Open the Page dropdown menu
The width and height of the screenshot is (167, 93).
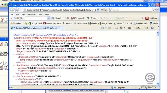(x=129, y=28)
